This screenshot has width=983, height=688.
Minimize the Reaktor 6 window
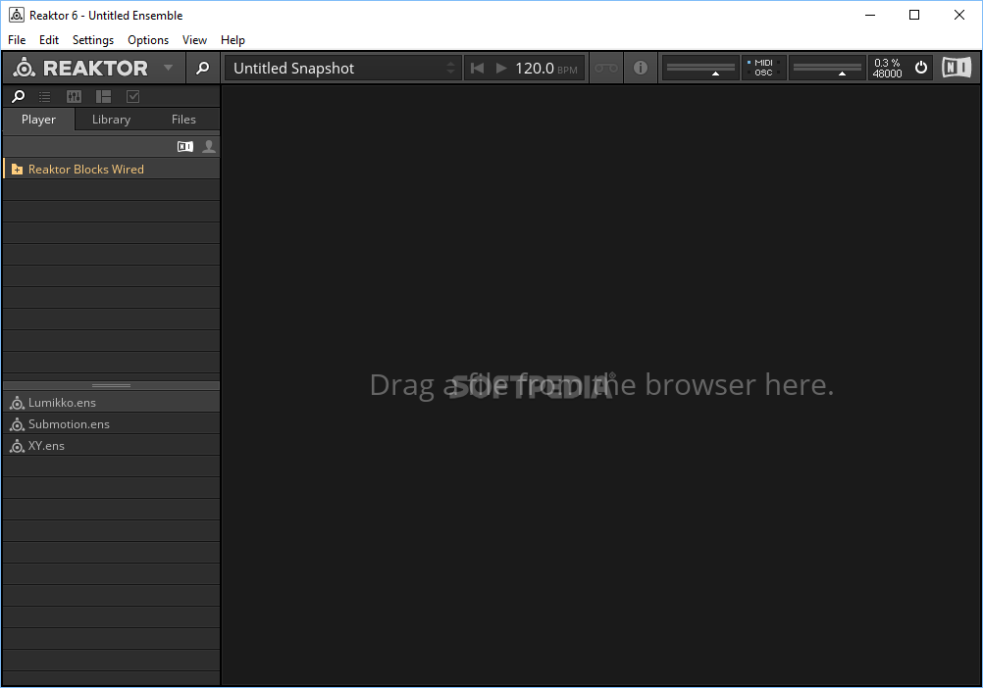pos(870,15)
